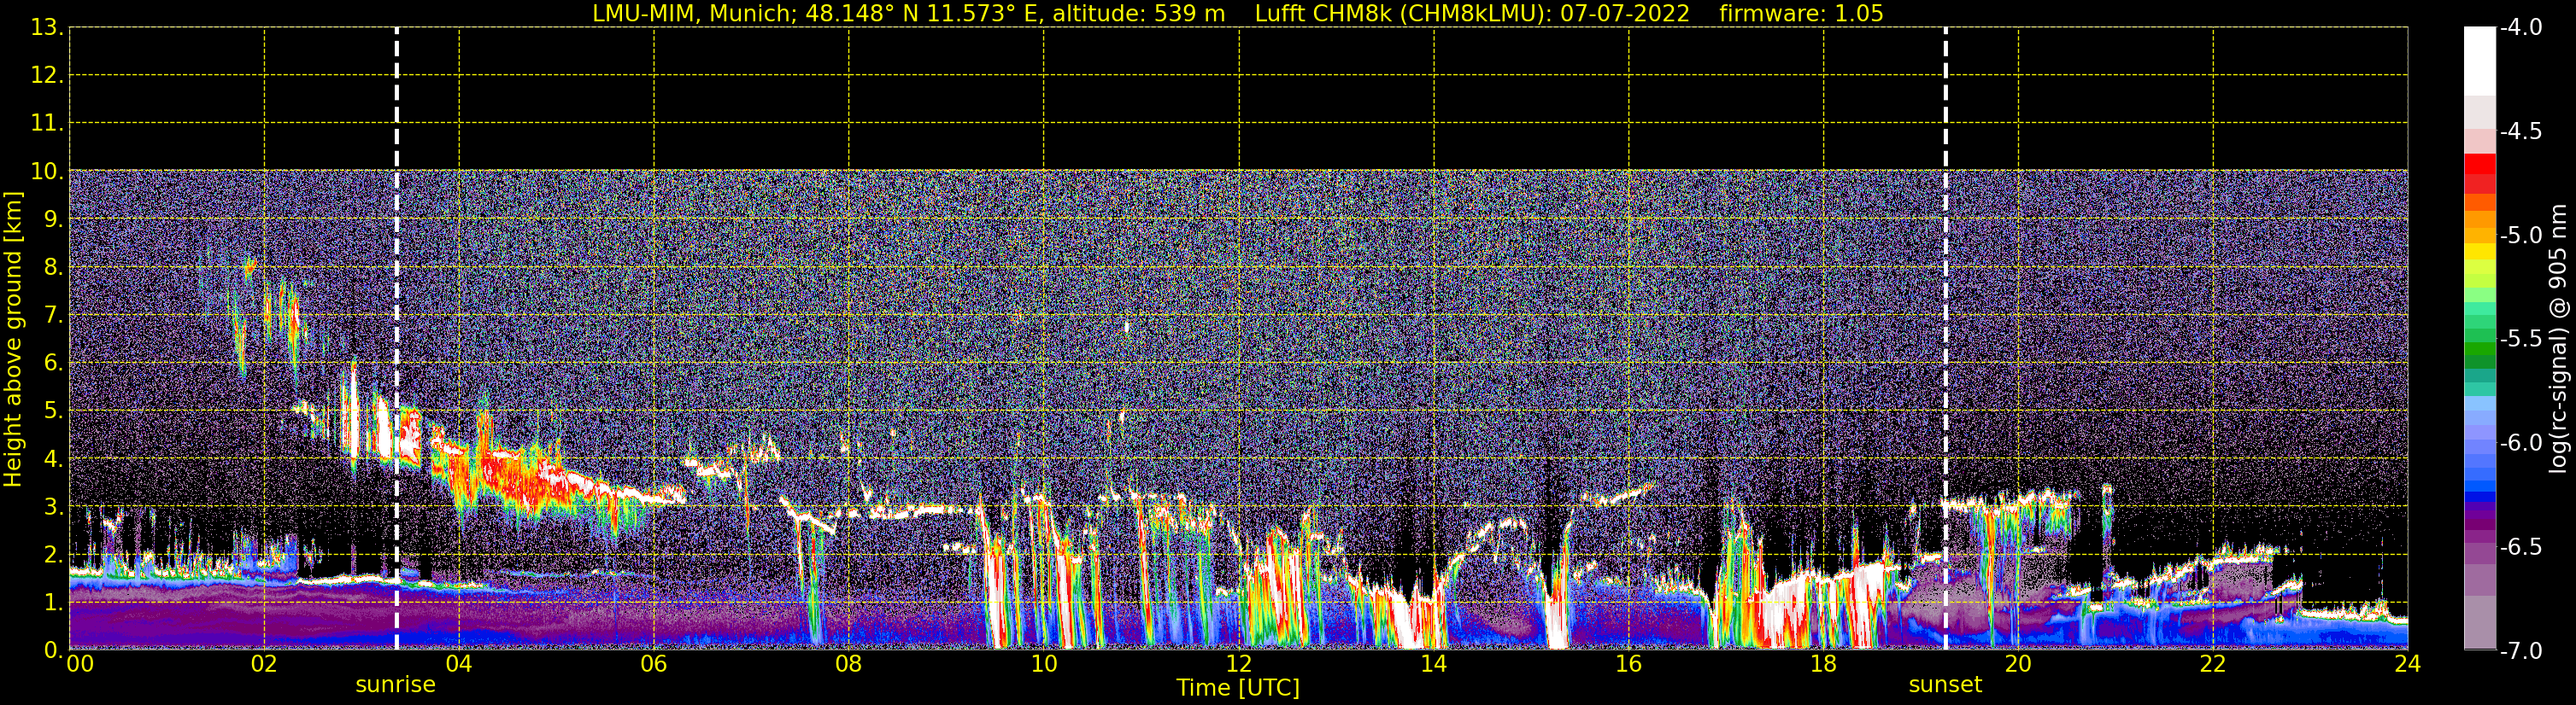Viewport: 2576px width, 705px height.
Task: Click the height axis tick label '5'
Action: pos(52,411)
